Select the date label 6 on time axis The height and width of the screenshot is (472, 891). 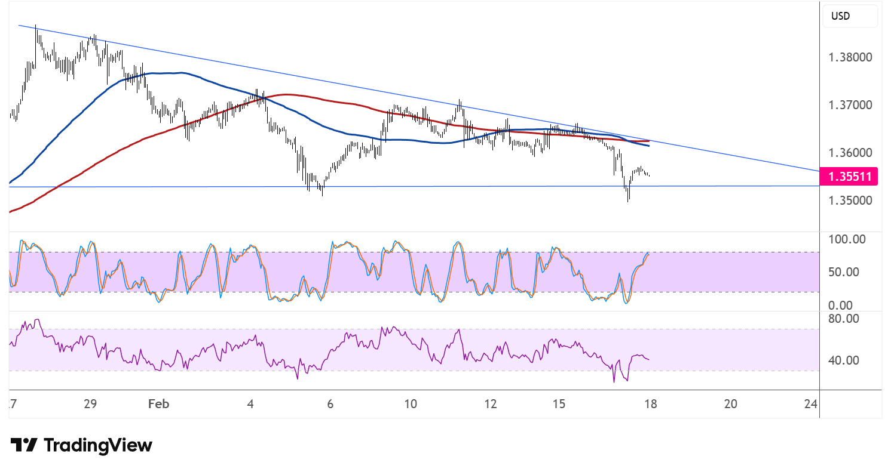coord(330,404)
